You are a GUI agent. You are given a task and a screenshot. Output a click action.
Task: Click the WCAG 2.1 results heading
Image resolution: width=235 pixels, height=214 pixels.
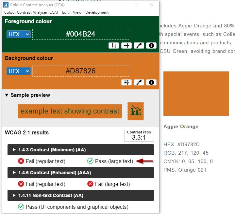click(x=27, y=133)
